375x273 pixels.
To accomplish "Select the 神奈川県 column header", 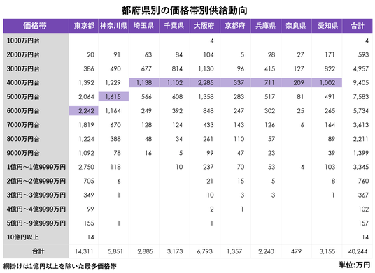I will click(113, 26).
